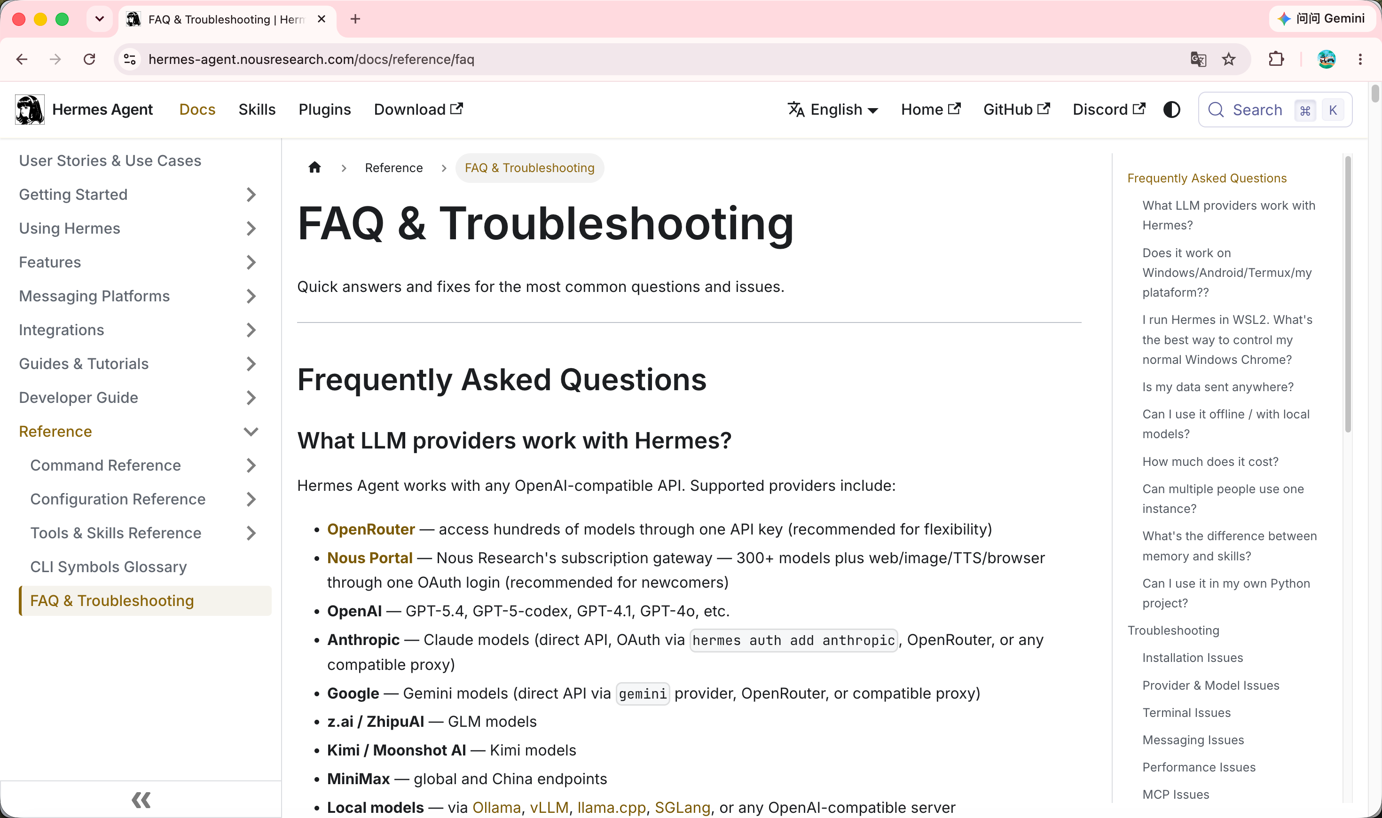Viewport: 1382px width, 818px height.
Task: Expand the Getting Started section
Action: [x=251, y=195]
